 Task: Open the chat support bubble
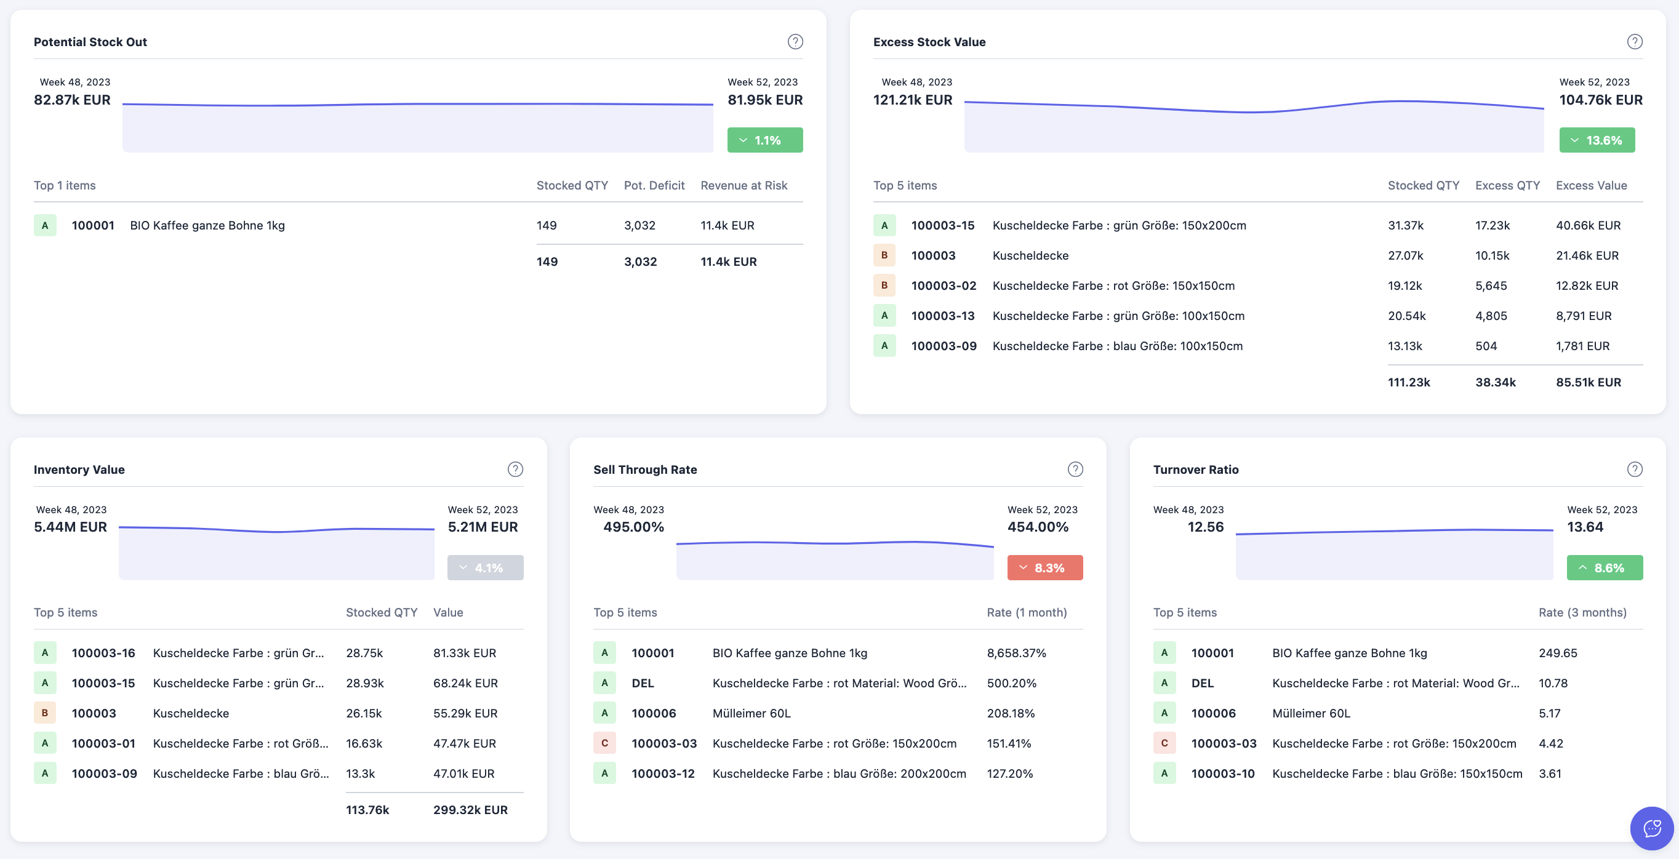point(1652,828)
